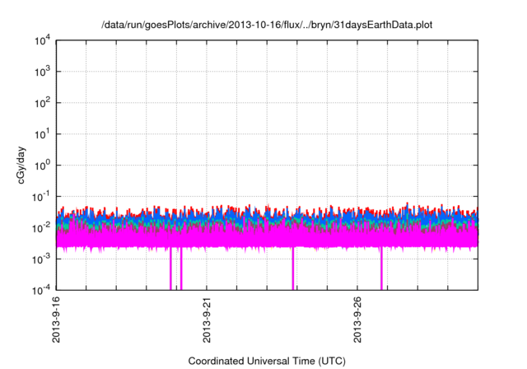Click the 2013-9-21 date tick label
This screenshot has width=527, height=369.
click(x=207, y=320)
